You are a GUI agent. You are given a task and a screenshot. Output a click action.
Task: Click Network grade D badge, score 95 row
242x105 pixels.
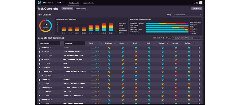176,52
